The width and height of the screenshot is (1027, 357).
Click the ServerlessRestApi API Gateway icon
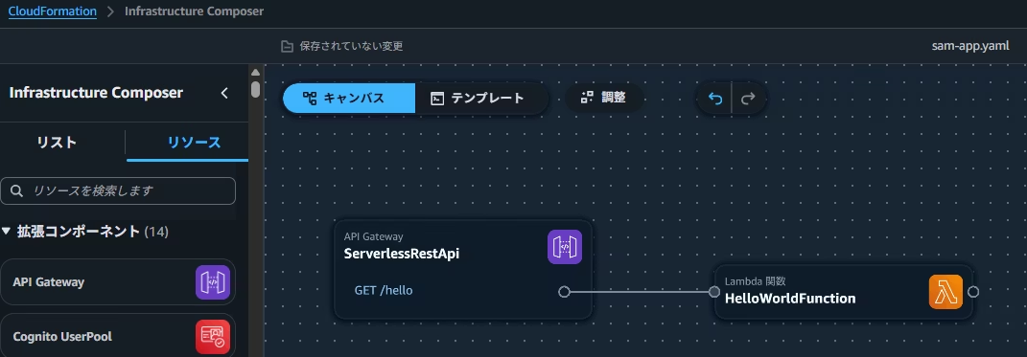pos(565,247)
